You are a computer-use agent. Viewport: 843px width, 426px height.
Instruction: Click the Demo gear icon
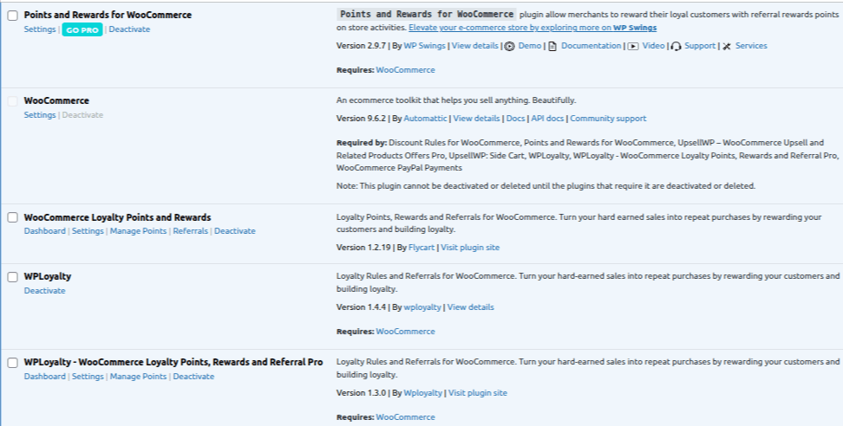click(x=510, y=46)
